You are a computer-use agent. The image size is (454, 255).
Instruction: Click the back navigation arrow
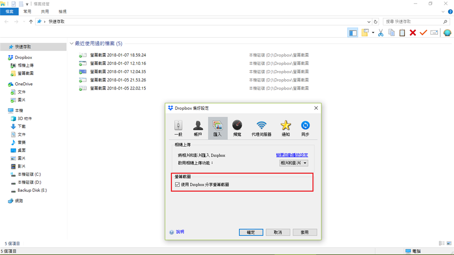tap(6, 22)
